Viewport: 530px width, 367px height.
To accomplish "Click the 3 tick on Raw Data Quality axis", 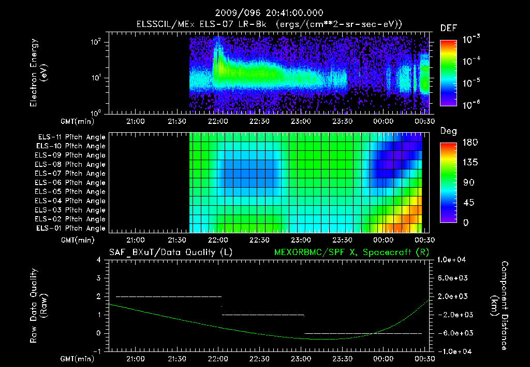I will (99, 278).
